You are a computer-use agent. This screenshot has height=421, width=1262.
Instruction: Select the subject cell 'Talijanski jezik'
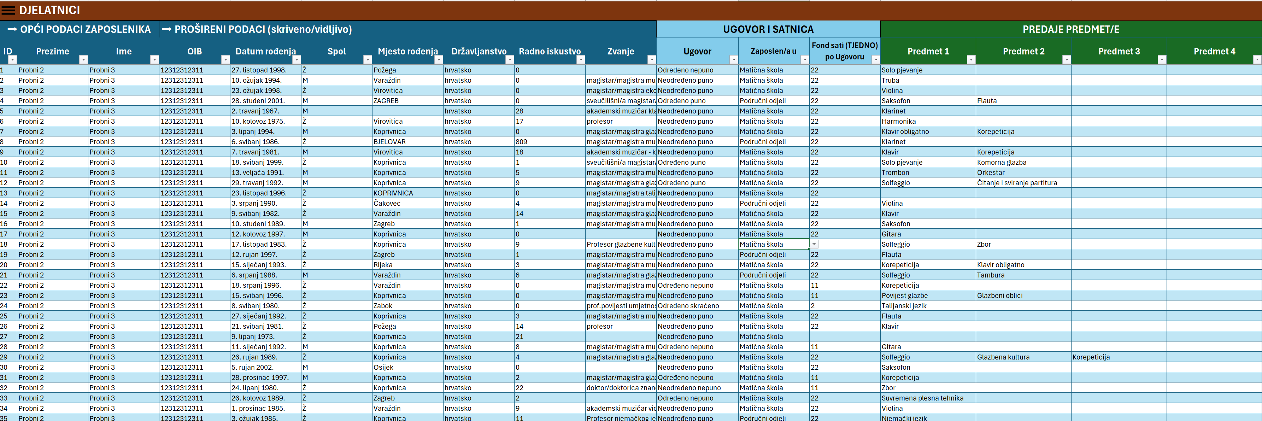(928, 306)
